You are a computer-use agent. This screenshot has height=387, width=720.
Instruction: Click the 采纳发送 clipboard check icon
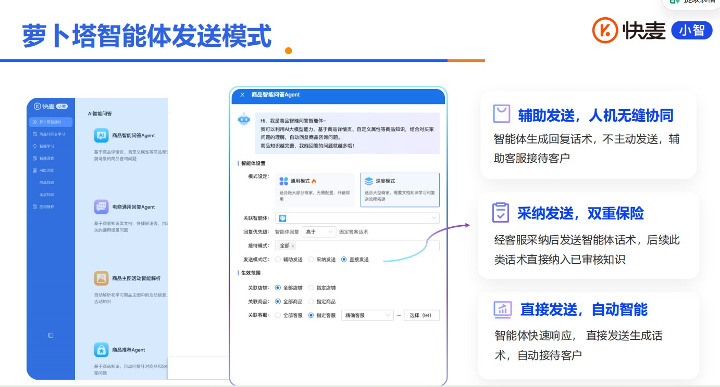501,213
